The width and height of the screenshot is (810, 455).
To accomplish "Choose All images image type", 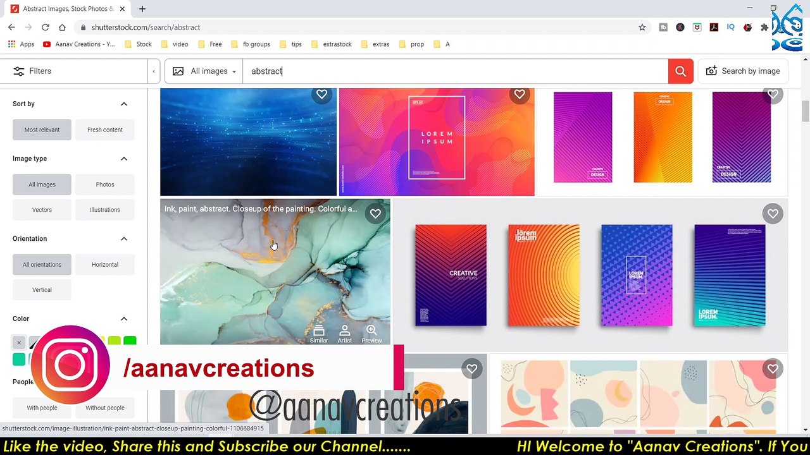I will click(x=42, y=185).
